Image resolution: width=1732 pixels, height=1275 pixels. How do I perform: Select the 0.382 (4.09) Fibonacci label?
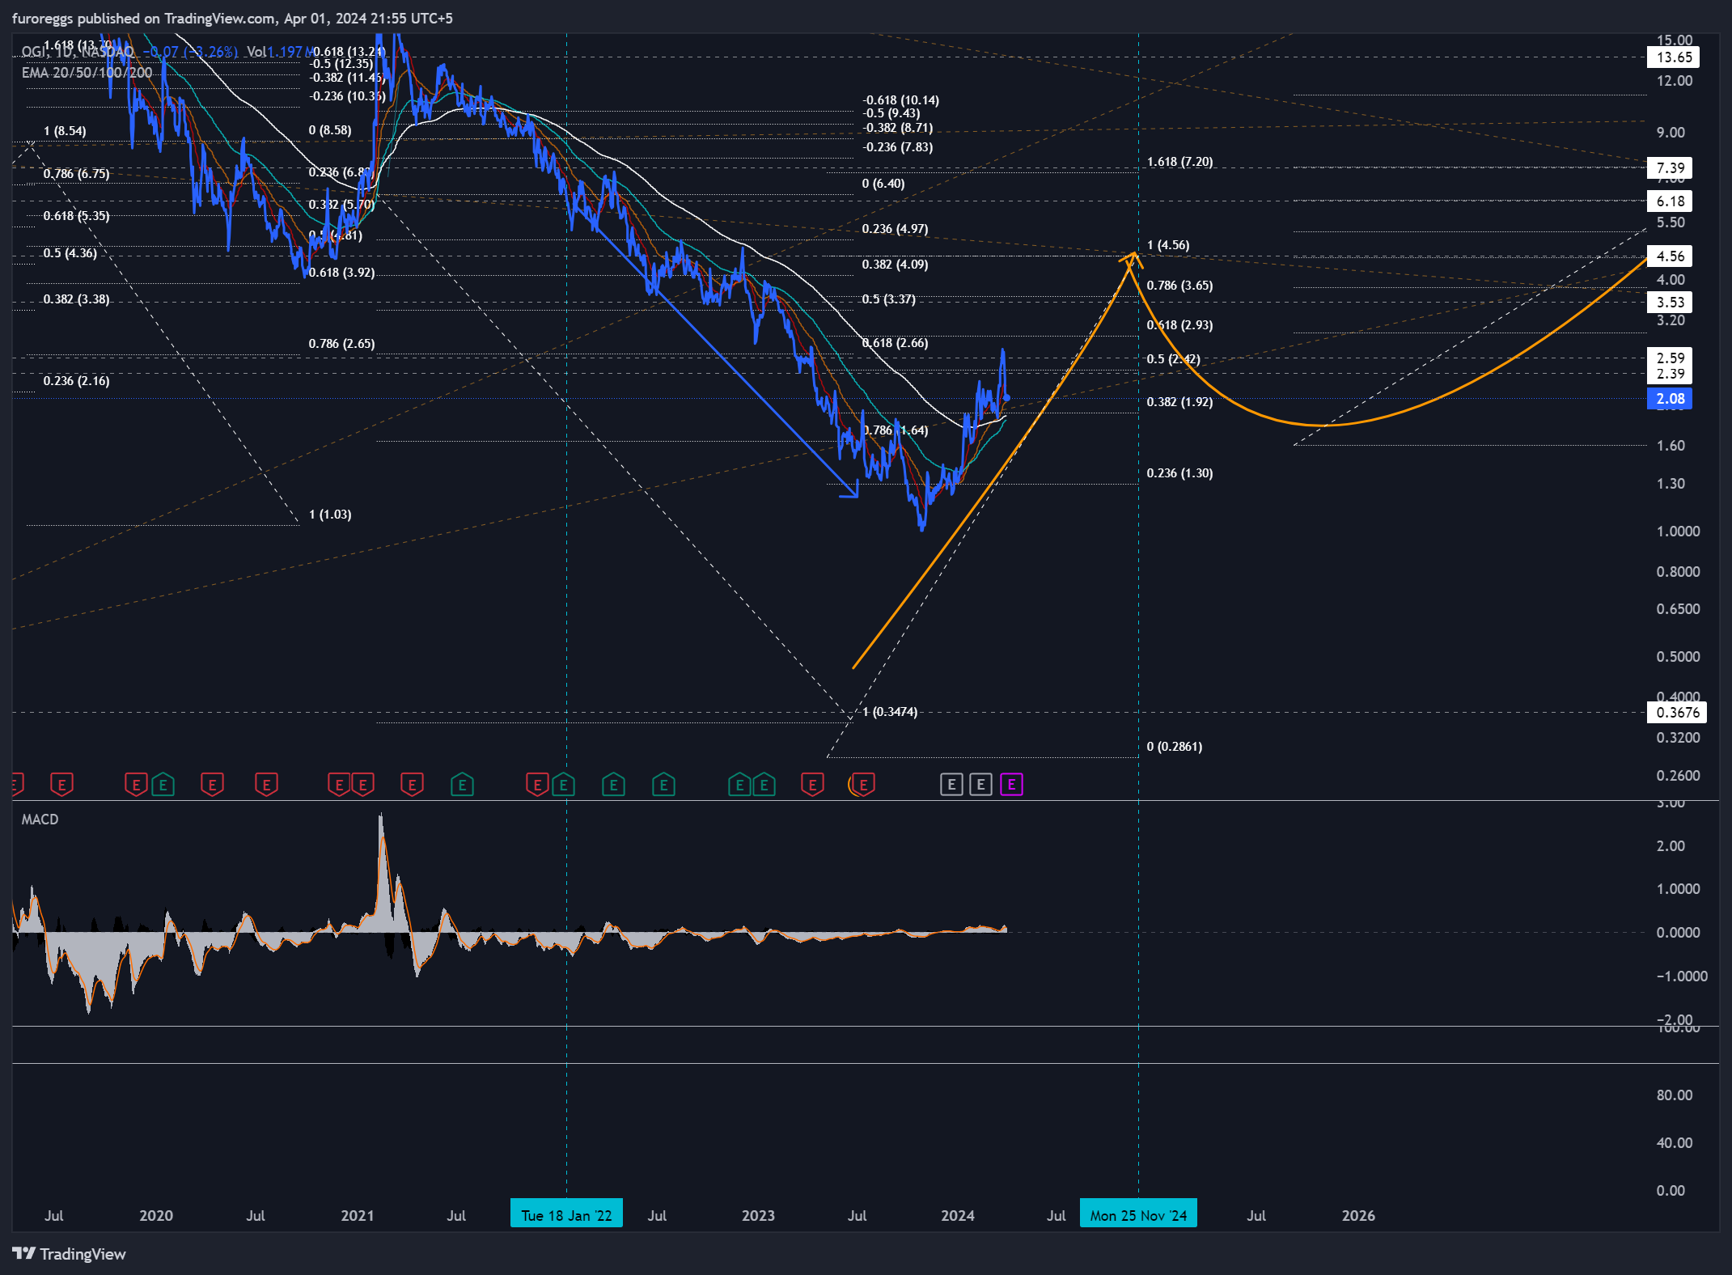(x=895, y=265)
